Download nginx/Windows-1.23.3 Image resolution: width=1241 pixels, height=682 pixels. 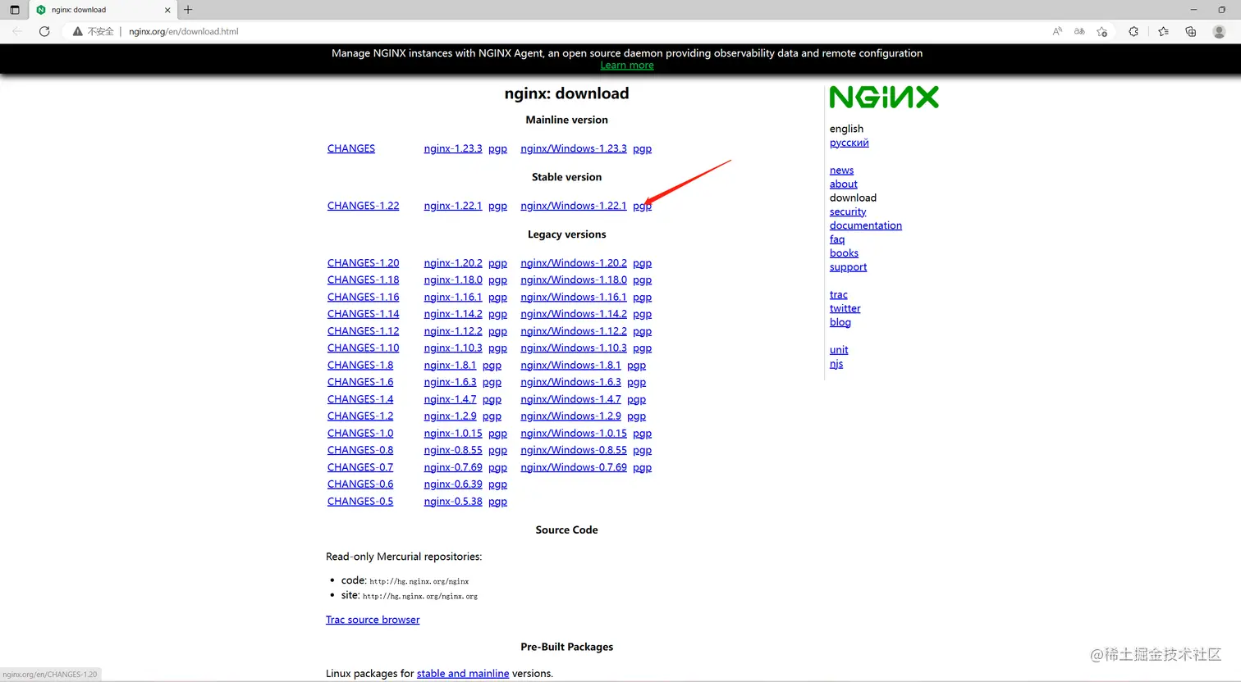coord(574,148)
